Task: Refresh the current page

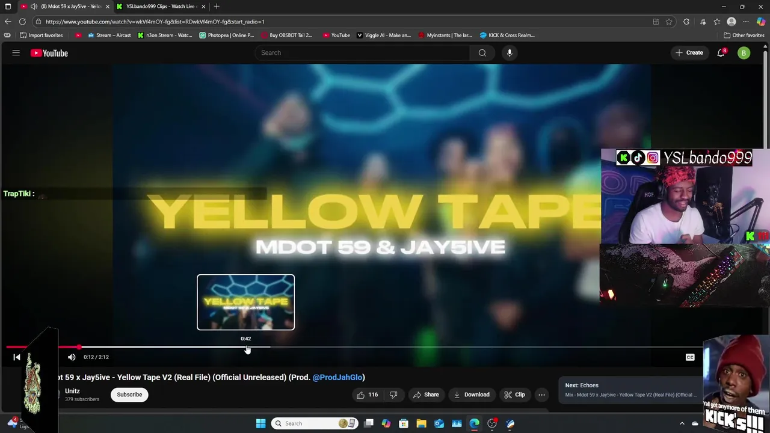Action: point(22,22)
